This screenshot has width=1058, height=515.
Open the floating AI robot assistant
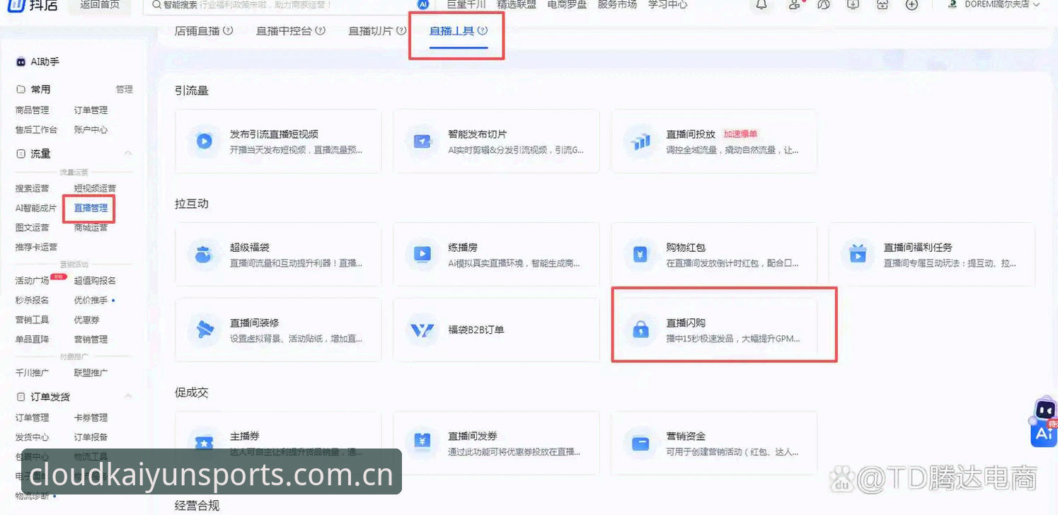(x=1044, y=423)
